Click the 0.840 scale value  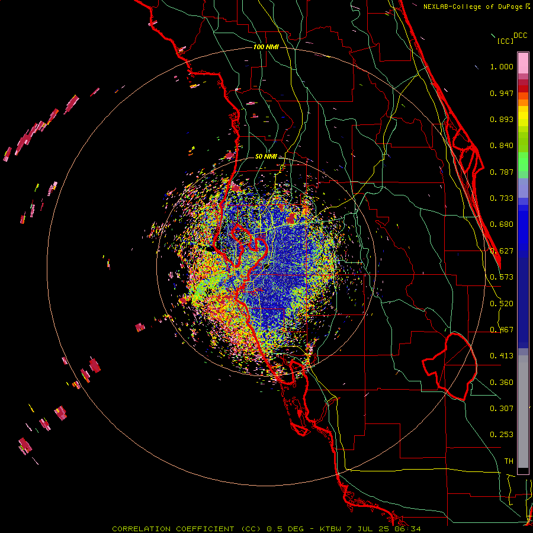coord(502,146)
